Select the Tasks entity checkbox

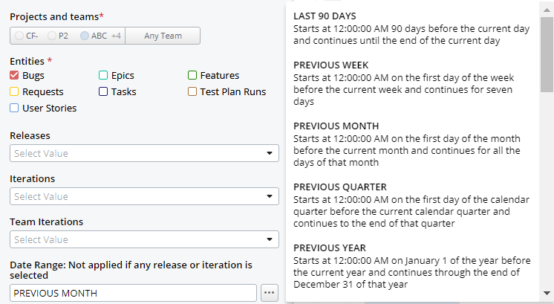coord(103,92)
